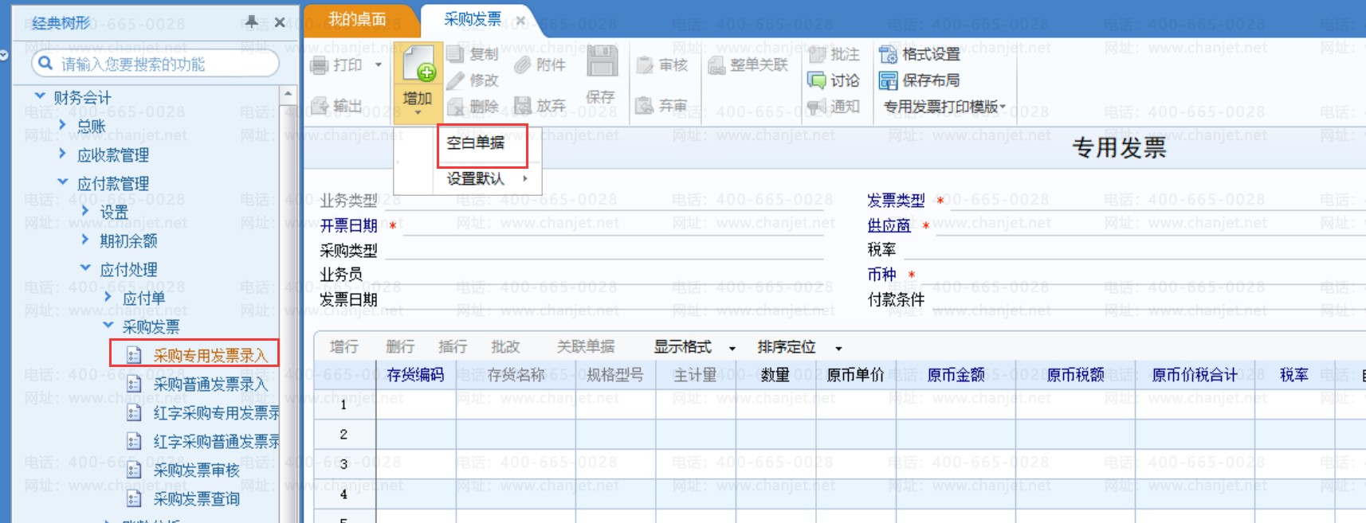Click the 增行 add row button
Image resolution: width=1366 pixels, height=523 pixels.
tap(343, 347)
